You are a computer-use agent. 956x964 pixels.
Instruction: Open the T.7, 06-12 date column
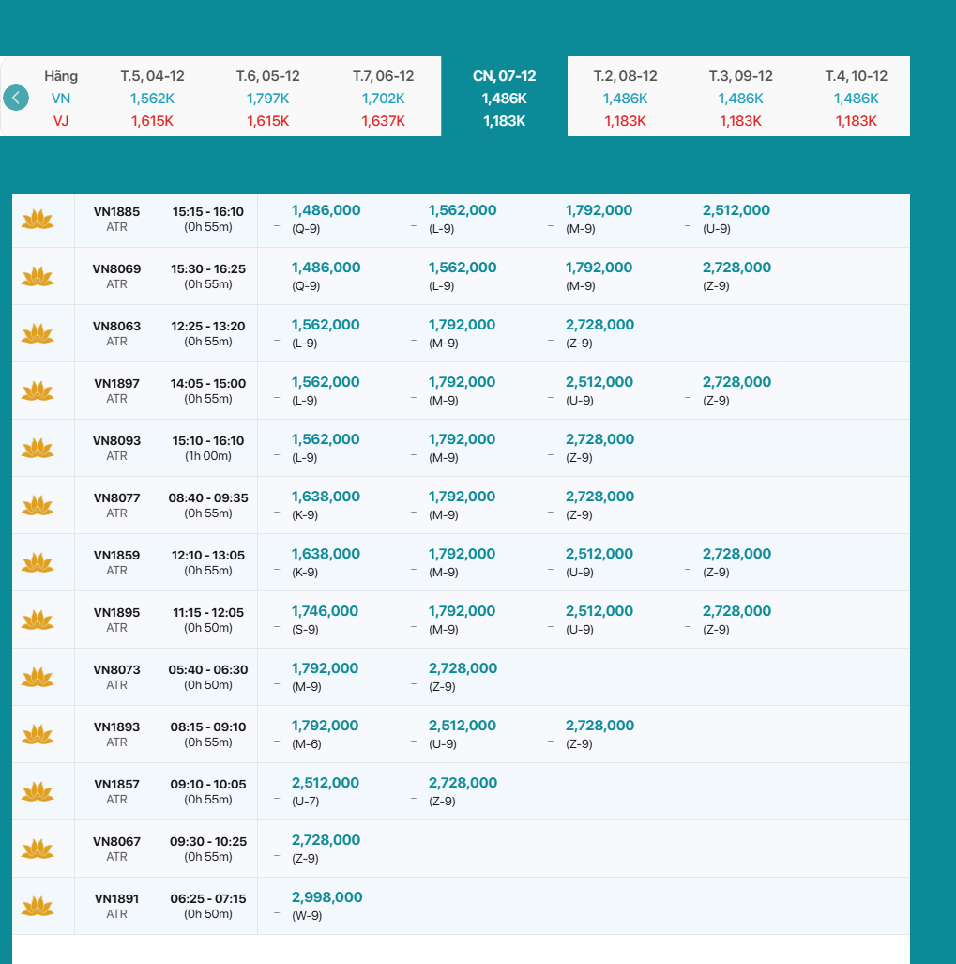click(383, 97)
